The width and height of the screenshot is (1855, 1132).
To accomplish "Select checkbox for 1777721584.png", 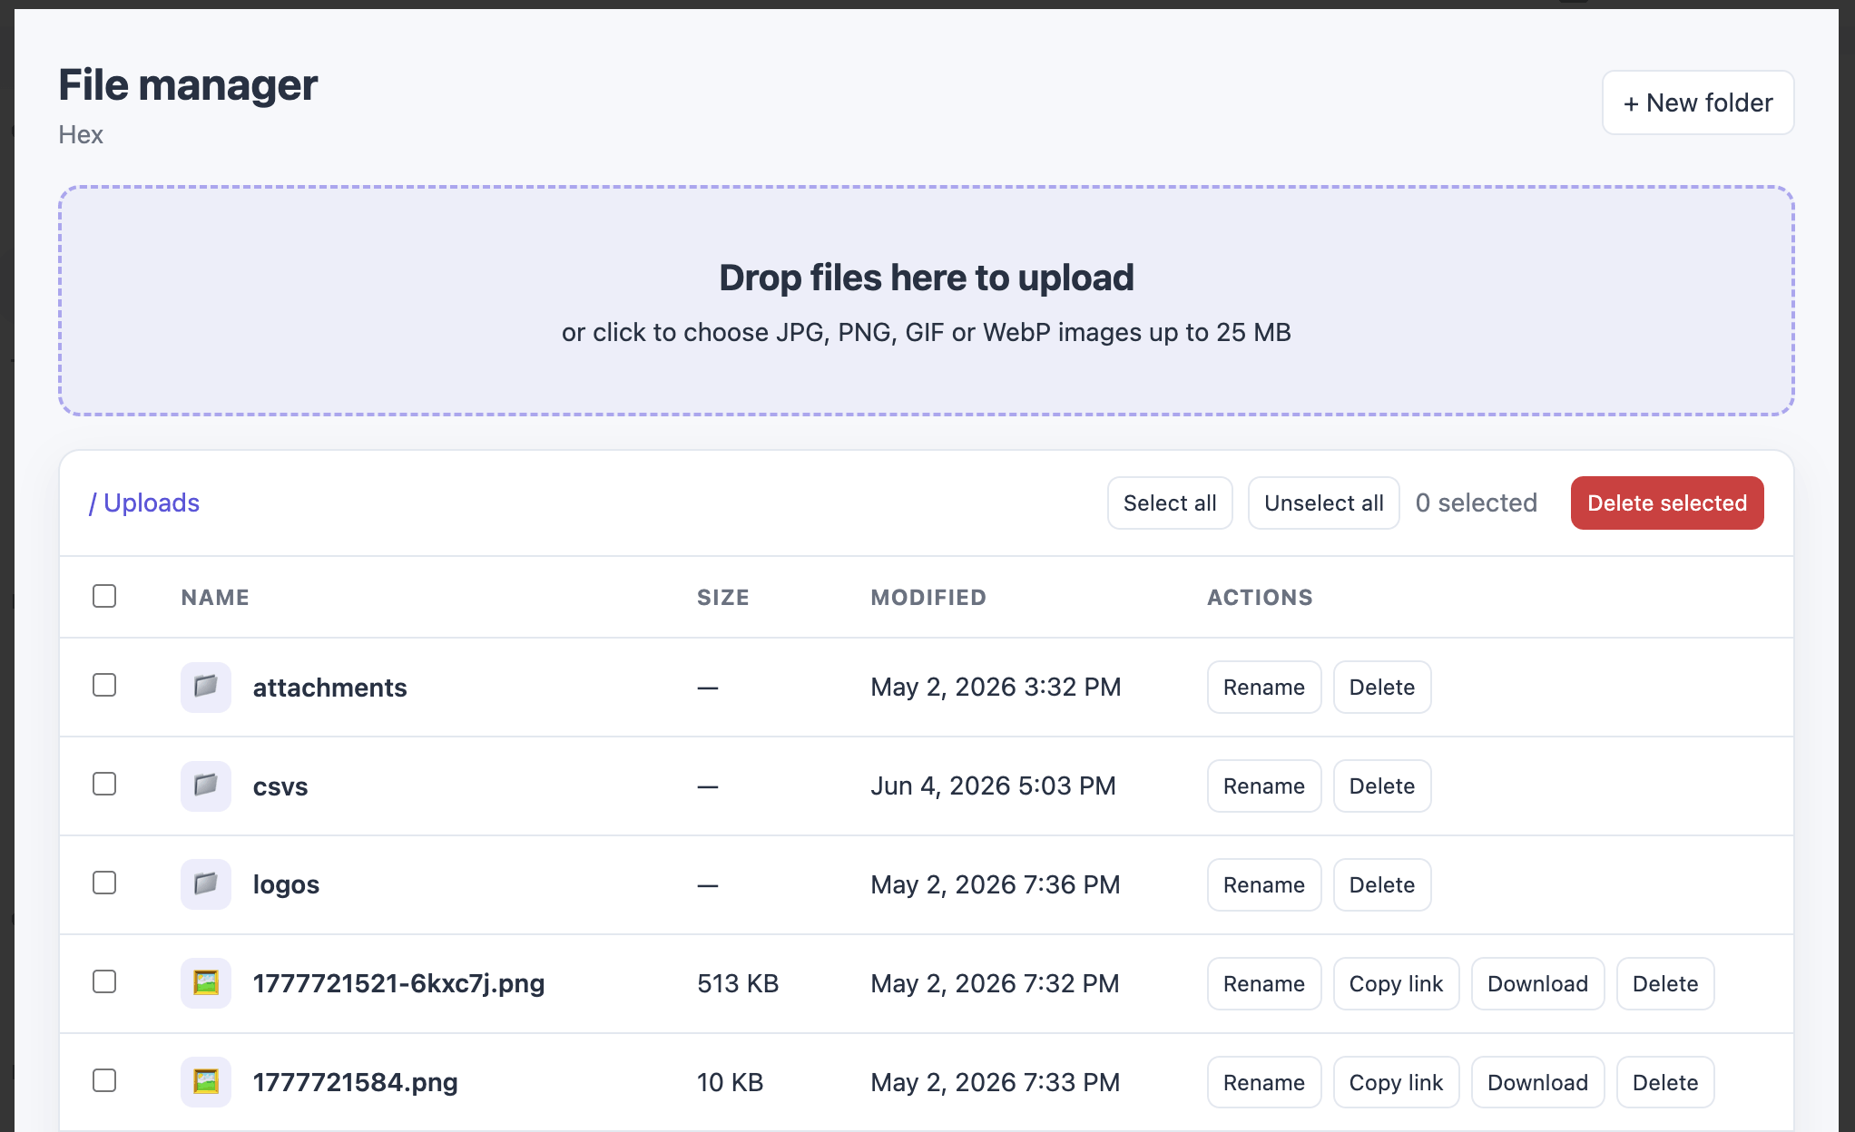I will [x=104, y=1080].
